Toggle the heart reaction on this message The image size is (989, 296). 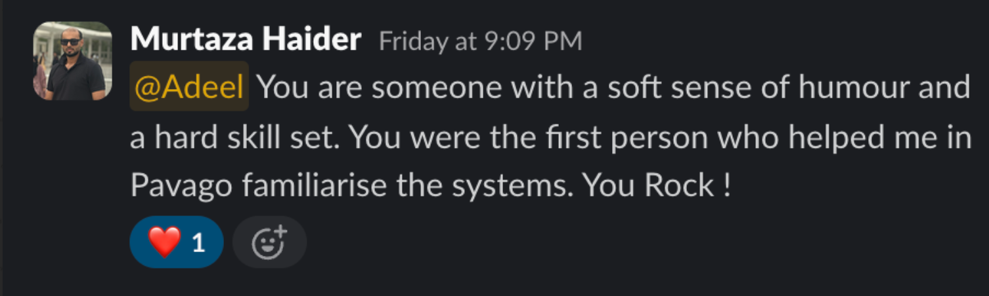click(177, 242)
